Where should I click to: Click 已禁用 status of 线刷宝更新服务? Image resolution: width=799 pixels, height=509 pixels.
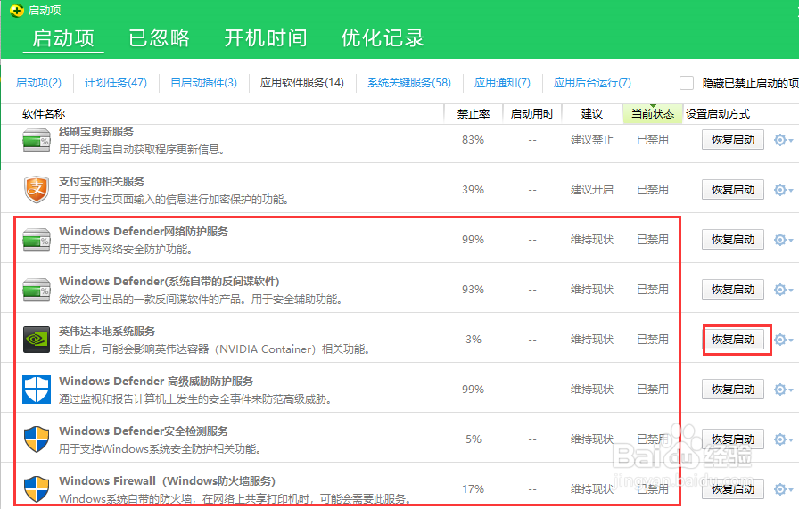pyautogui.click(x=653, y=140)
